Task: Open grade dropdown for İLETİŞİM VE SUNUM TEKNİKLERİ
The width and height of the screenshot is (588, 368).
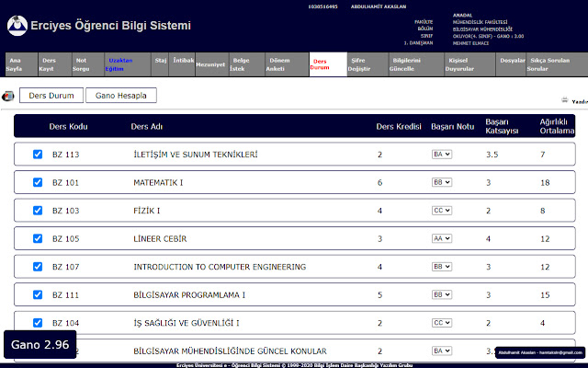Action: point(442,155)
